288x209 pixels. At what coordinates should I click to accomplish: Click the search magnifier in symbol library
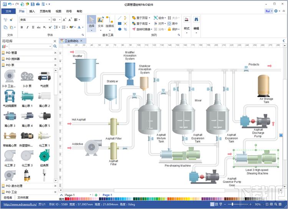pos(55,46)
